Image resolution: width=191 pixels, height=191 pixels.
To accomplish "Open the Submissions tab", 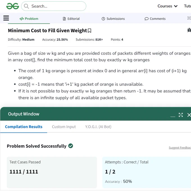I will point(113,19).
